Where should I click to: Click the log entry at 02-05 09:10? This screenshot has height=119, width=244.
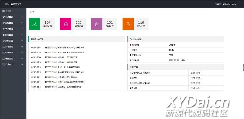coord(58,82)
